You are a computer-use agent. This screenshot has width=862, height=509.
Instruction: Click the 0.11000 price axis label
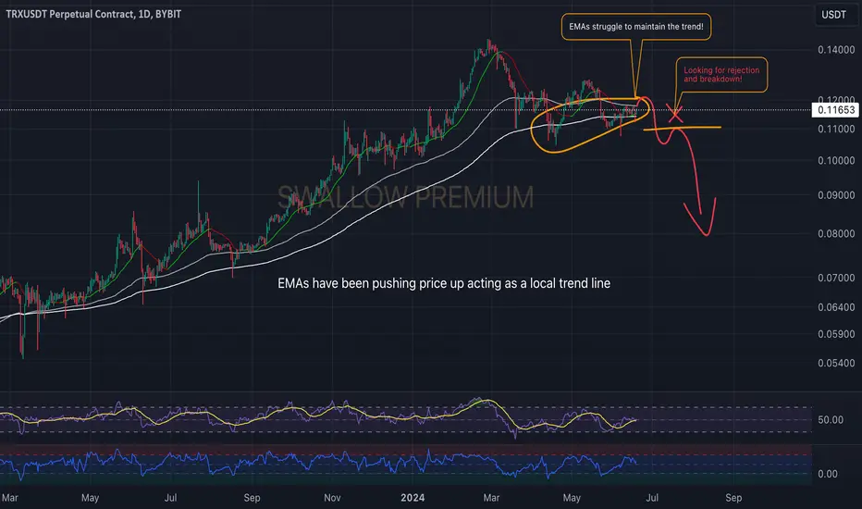(x=836, y=129)
